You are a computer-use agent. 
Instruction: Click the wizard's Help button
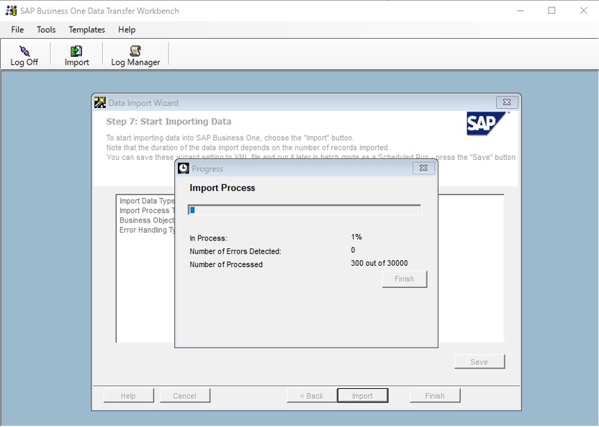coord(128,396)
